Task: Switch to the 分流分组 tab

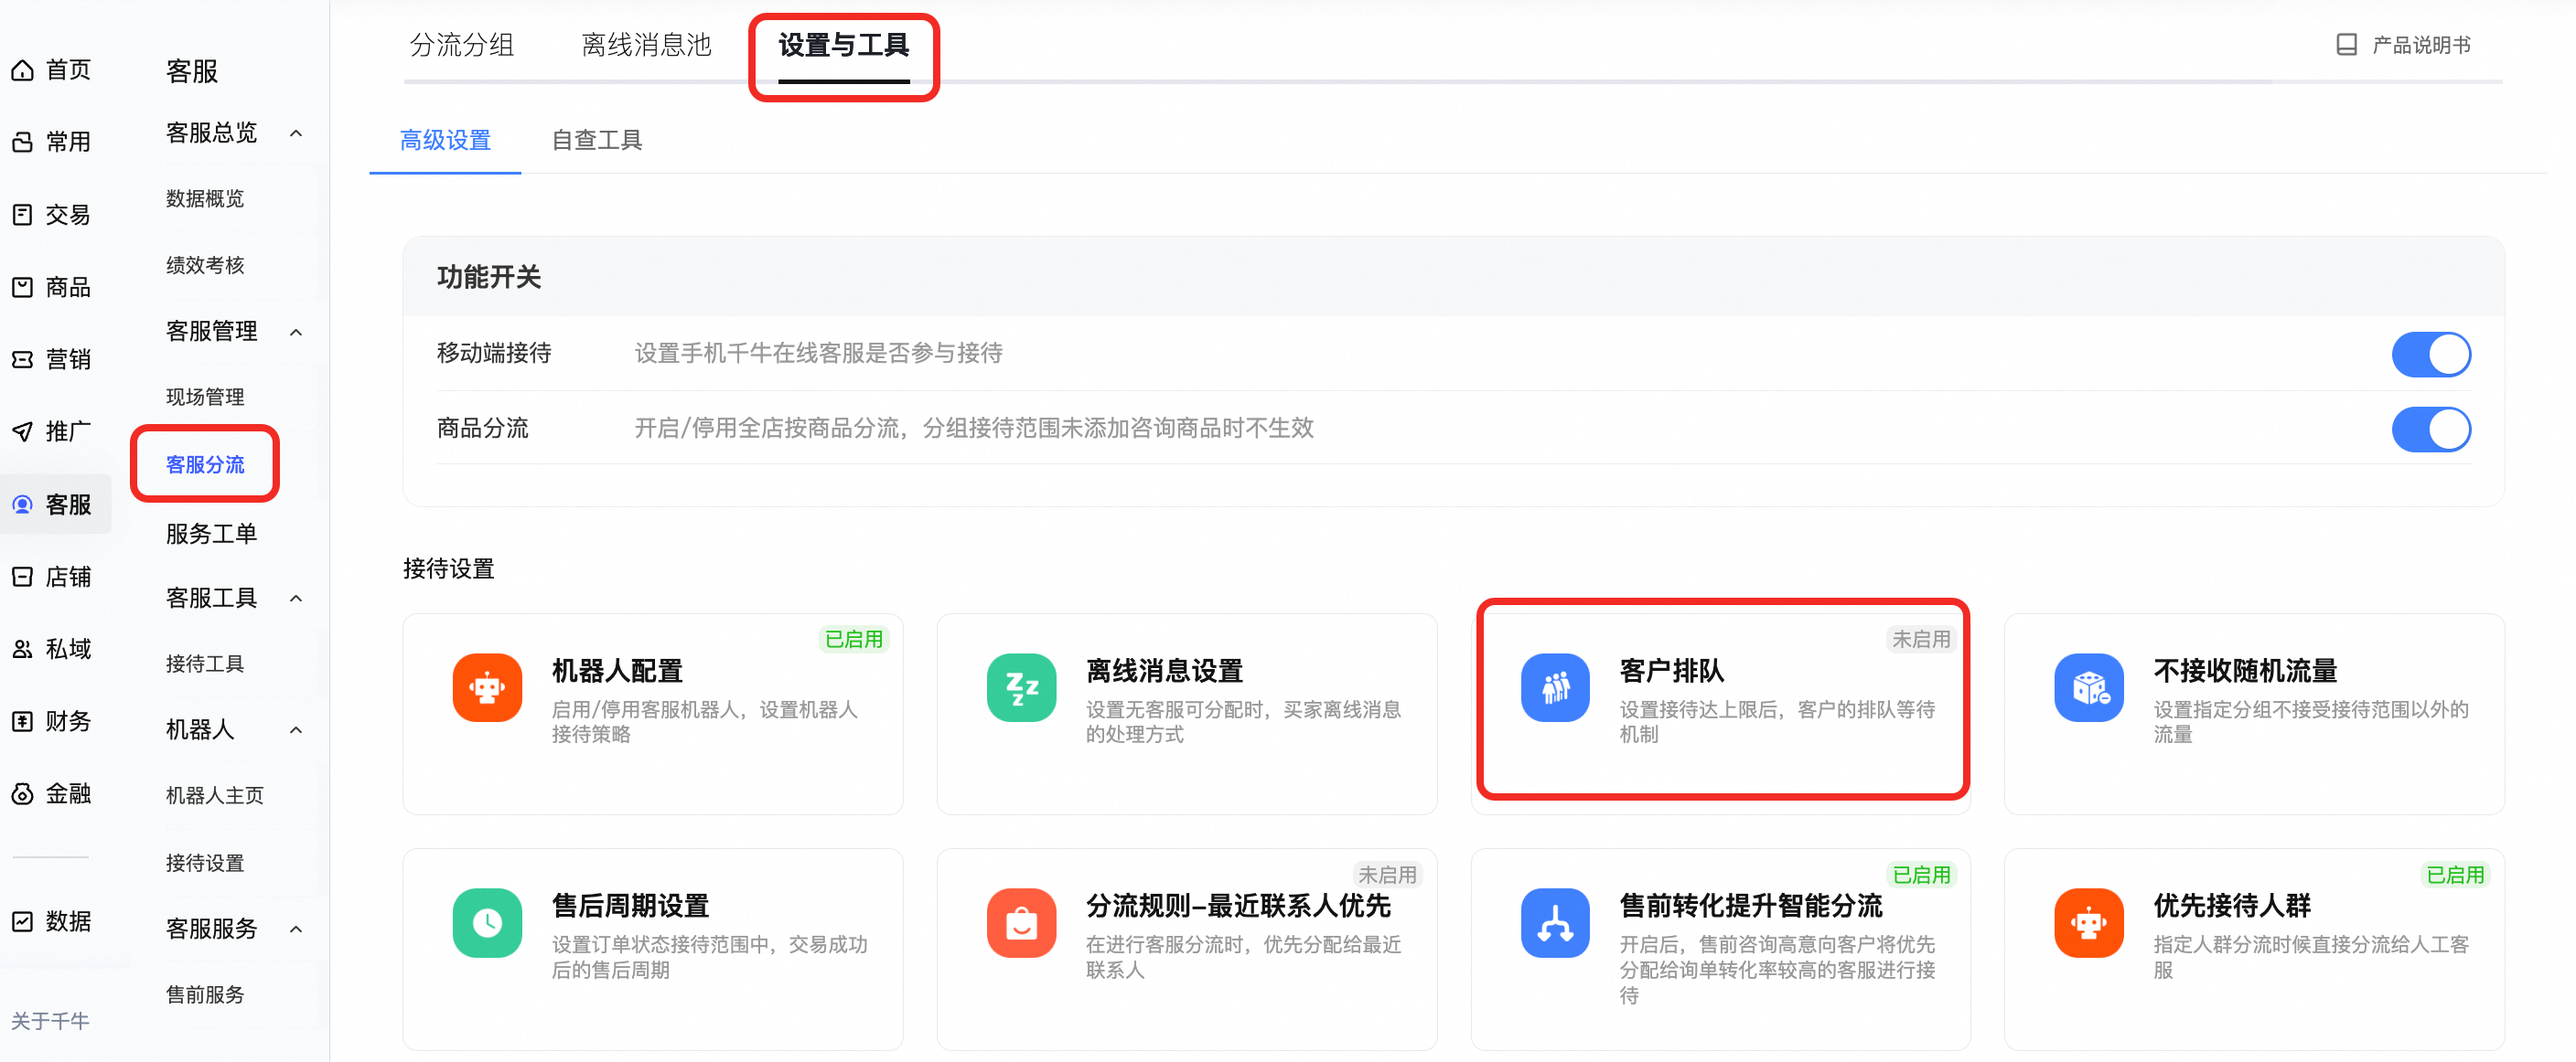Action: tap(462, 45)
